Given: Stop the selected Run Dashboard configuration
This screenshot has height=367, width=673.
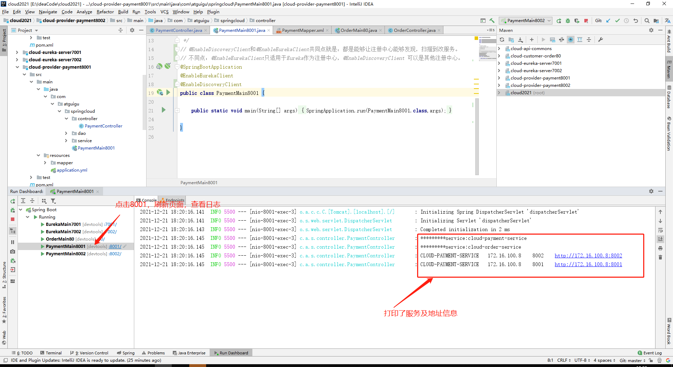Looking at the screenshot, I should (x=13, y=219).
